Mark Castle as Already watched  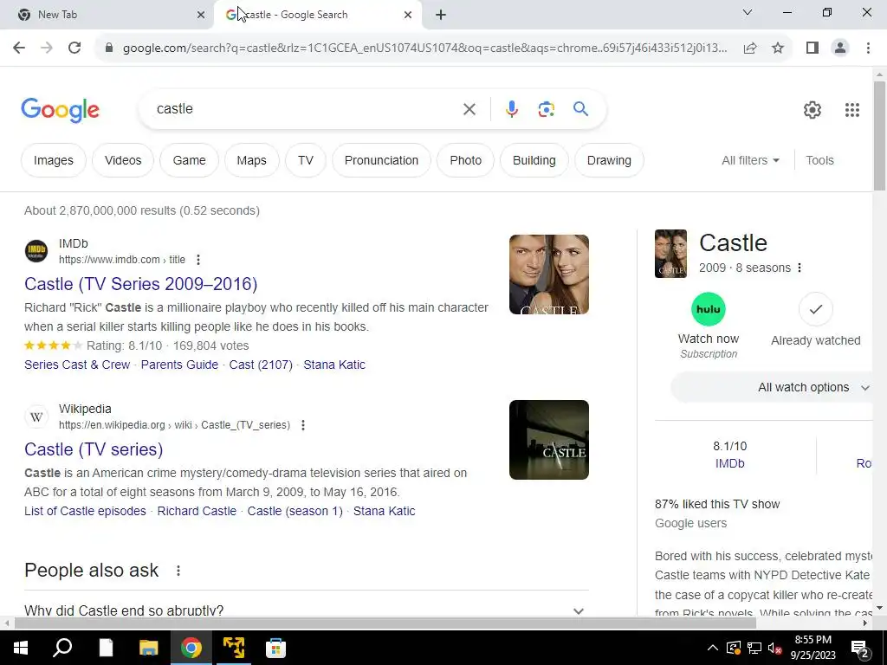pos(815,309)
